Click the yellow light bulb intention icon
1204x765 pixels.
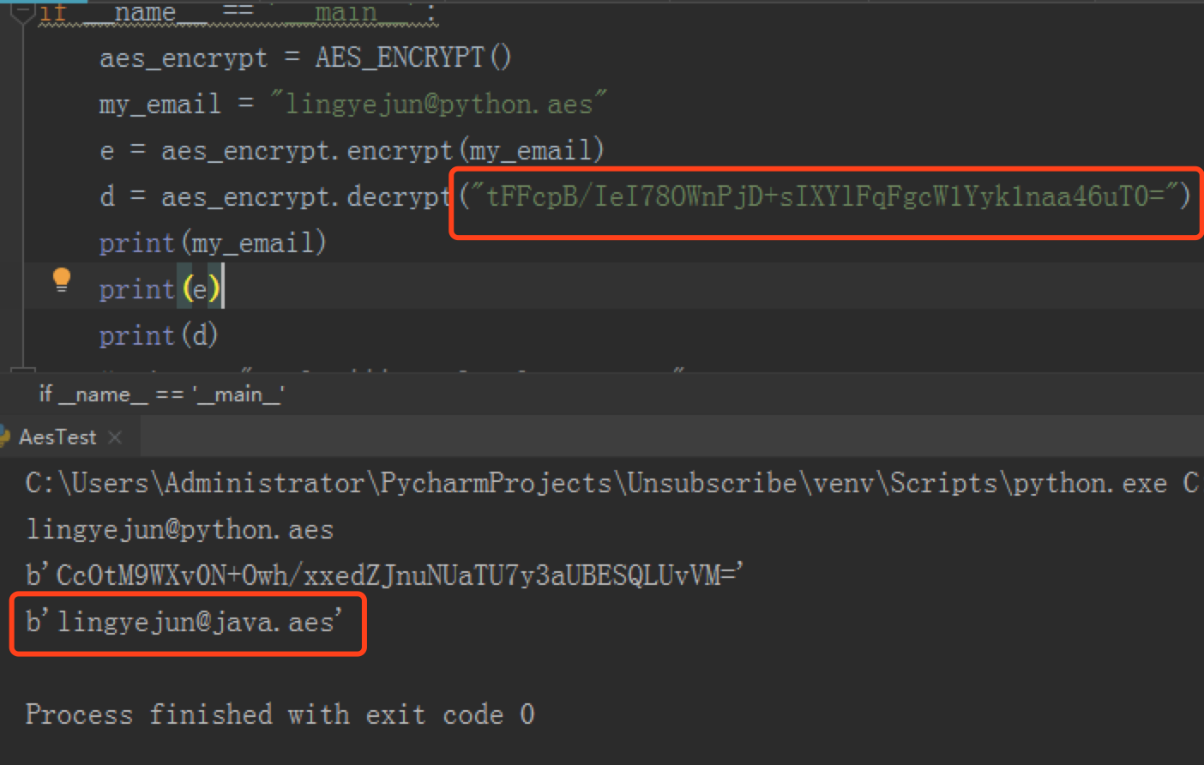pyautogui.click(x=61, y=279)
